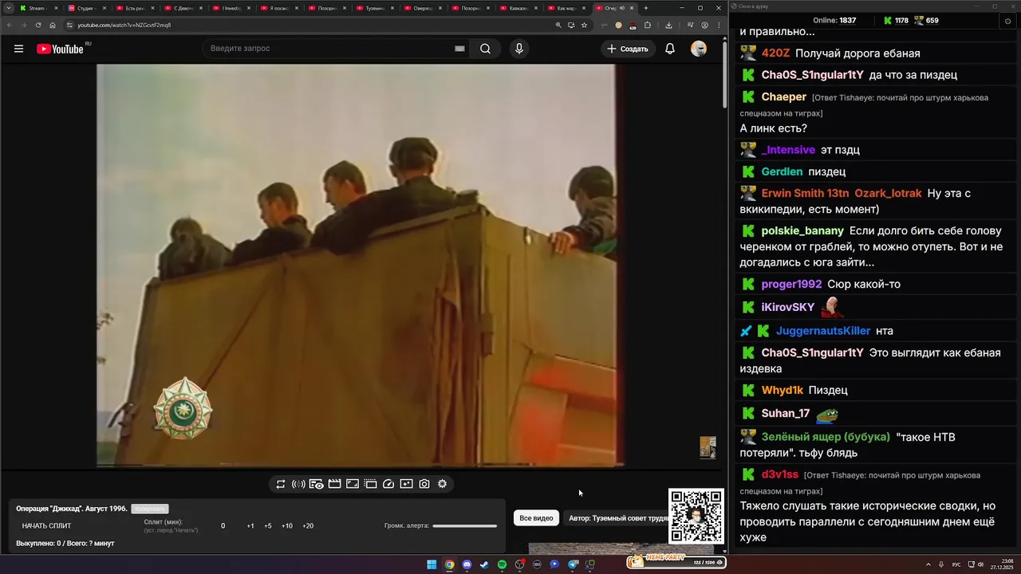Open the browser downloads icon

pyautogui.click(x=668, y=25)
